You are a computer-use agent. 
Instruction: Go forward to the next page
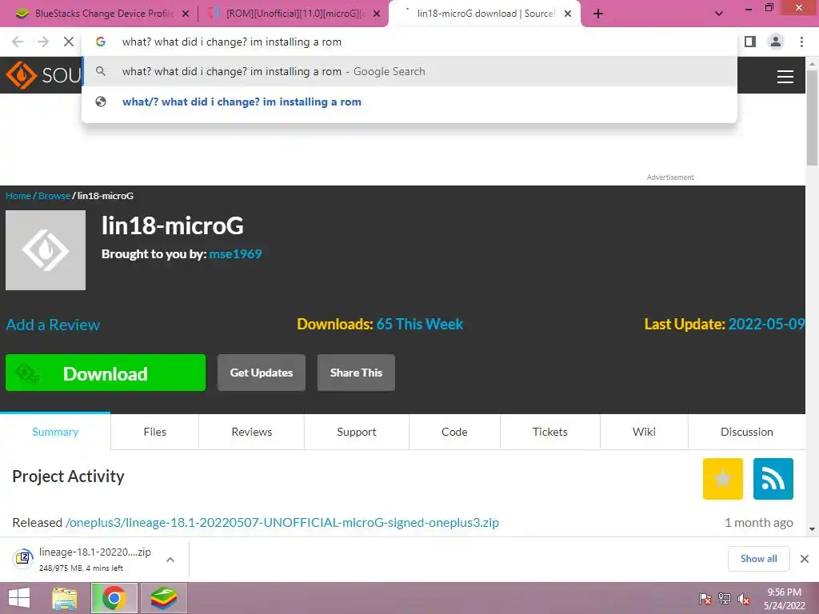click(x=43, y=42)
